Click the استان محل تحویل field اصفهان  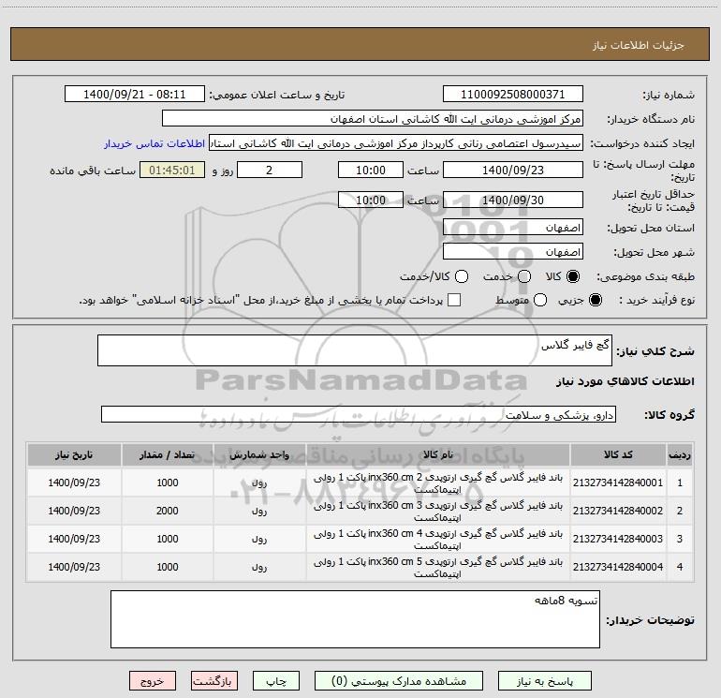point(513,228)
